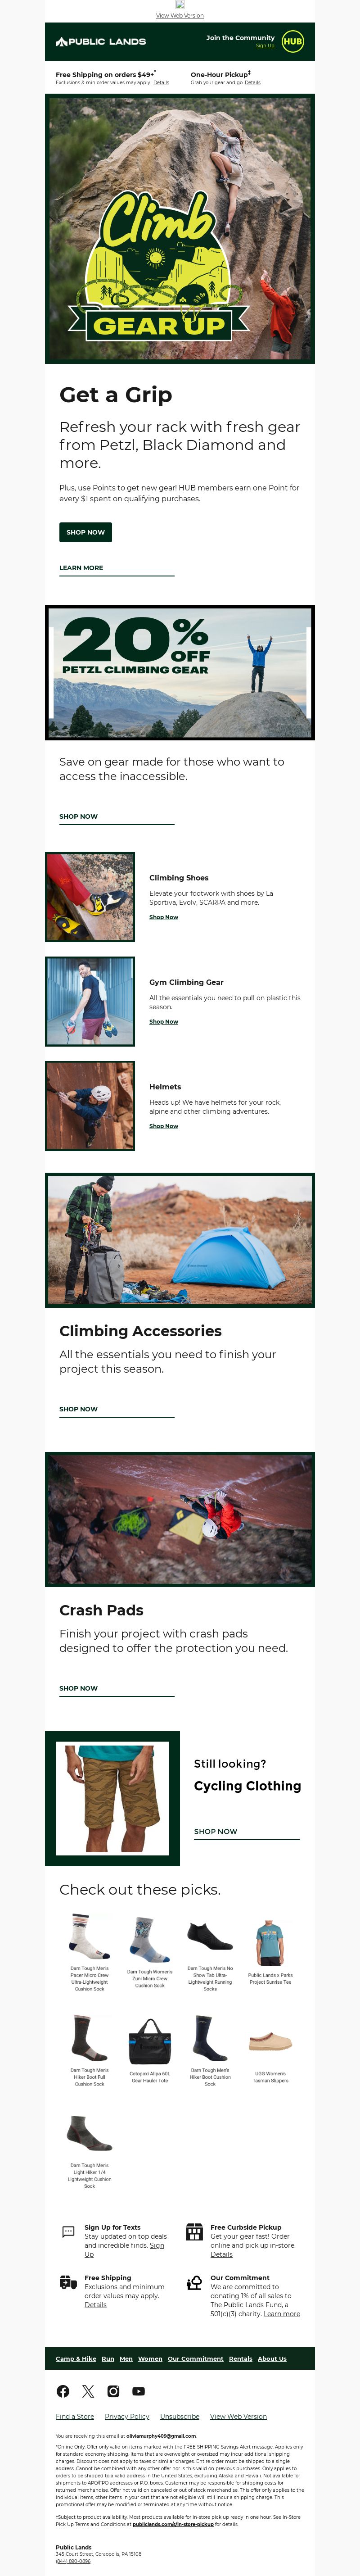Viewport: 360px width, 2576px height.
Task: Click Shop Now under Climbing Shoes
Action: 164,917
